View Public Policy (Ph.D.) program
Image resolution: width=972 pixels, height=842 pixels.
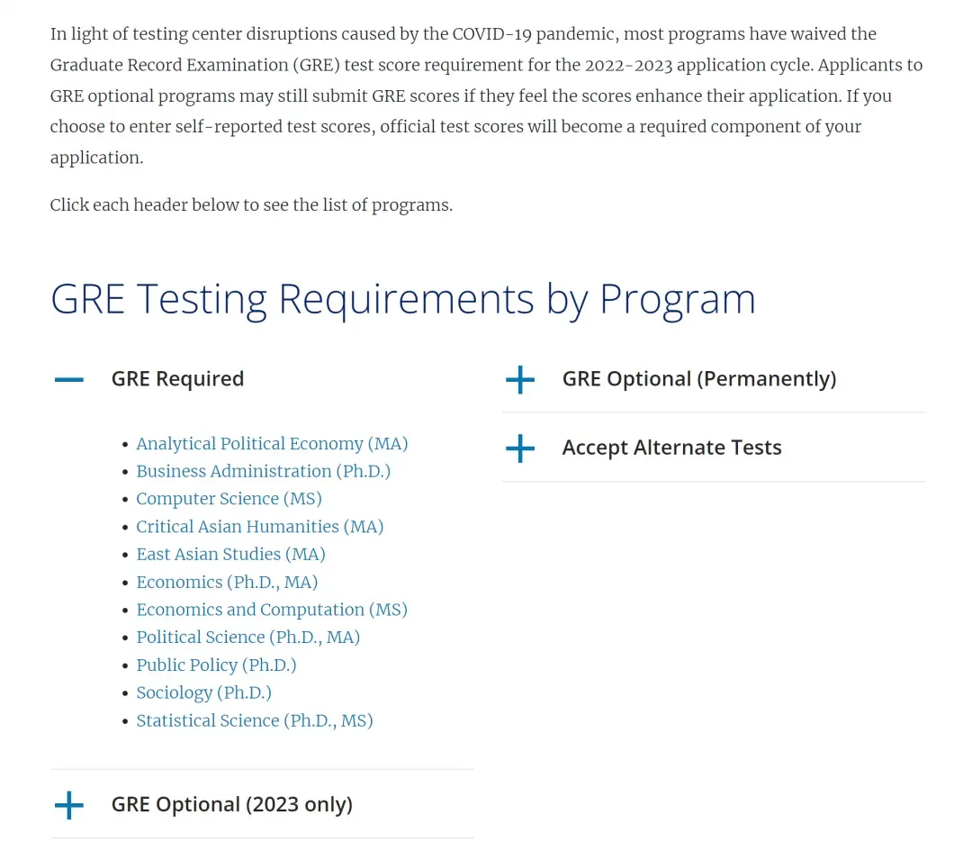click(216, 665)
